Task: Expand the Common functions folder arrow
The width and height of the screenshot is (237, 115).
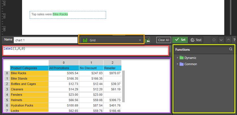Action: coord(177,64)
